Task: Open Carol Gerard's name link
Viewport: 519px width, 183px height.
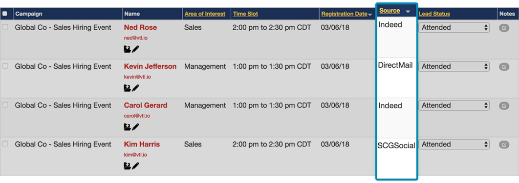Action: click(146, 105)
